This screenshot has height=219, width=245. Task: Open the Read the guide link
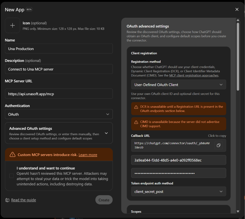(x=23, y=200)
